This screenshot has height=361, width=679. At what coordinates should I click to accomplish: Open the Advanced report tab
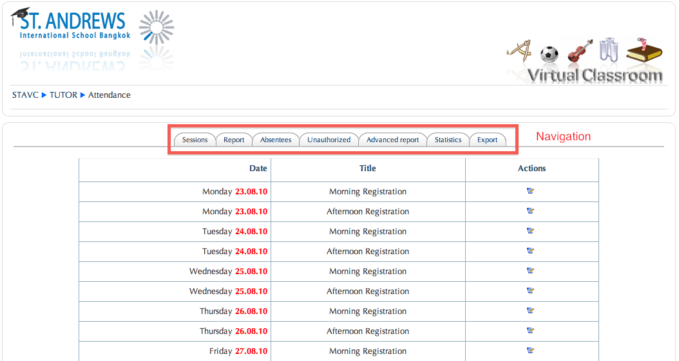(392, 140)
